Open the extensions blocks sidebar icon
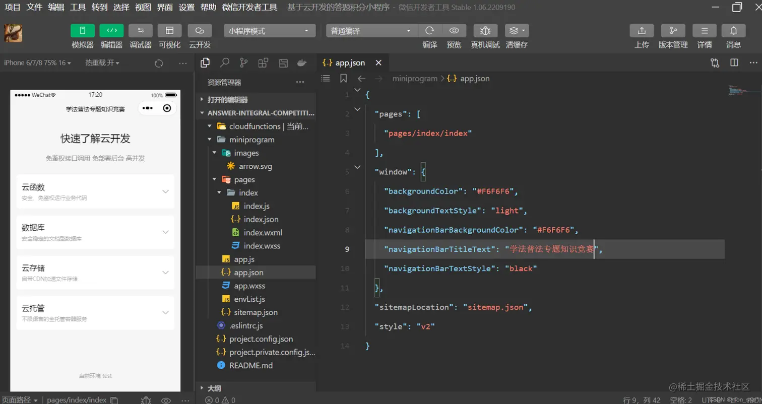Image resolution: width=762 pixels, height=404 pixels. point(263,63)
